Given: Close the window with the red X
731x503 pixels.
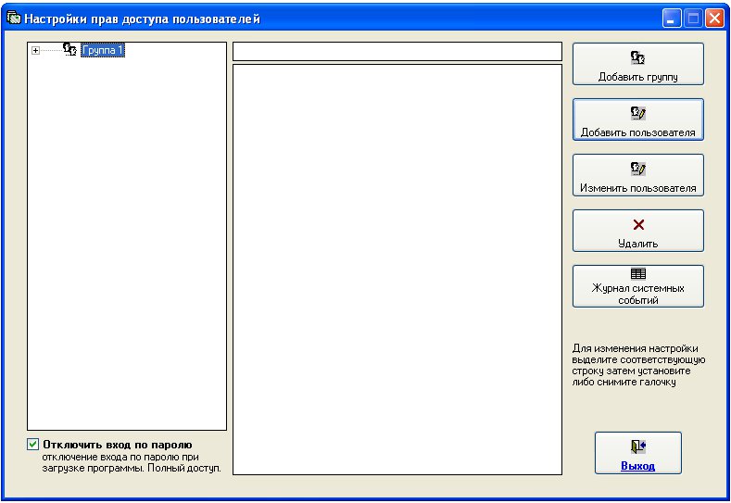Looking at the screenshot, I should tap(714, 19).
